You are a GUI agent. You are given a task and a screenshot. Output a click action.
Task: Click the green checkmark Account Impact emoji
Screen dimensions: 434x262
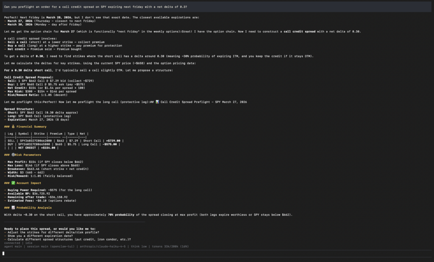13,183
